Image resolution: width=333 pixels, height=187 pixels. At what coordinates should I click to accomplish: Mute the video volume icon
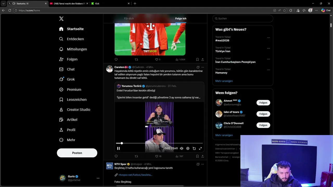(182, 149)
